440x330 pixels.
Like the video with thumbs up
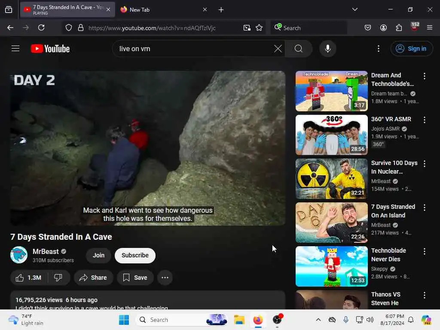coord(29,278)
